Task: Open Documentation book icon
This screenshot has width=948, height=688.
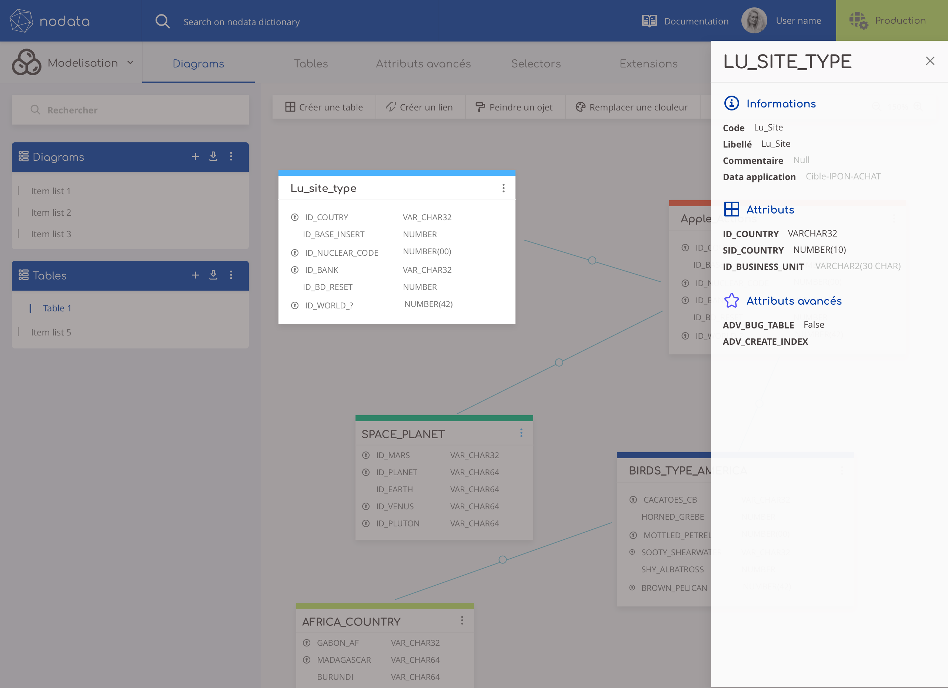Action: coord(649,21)
